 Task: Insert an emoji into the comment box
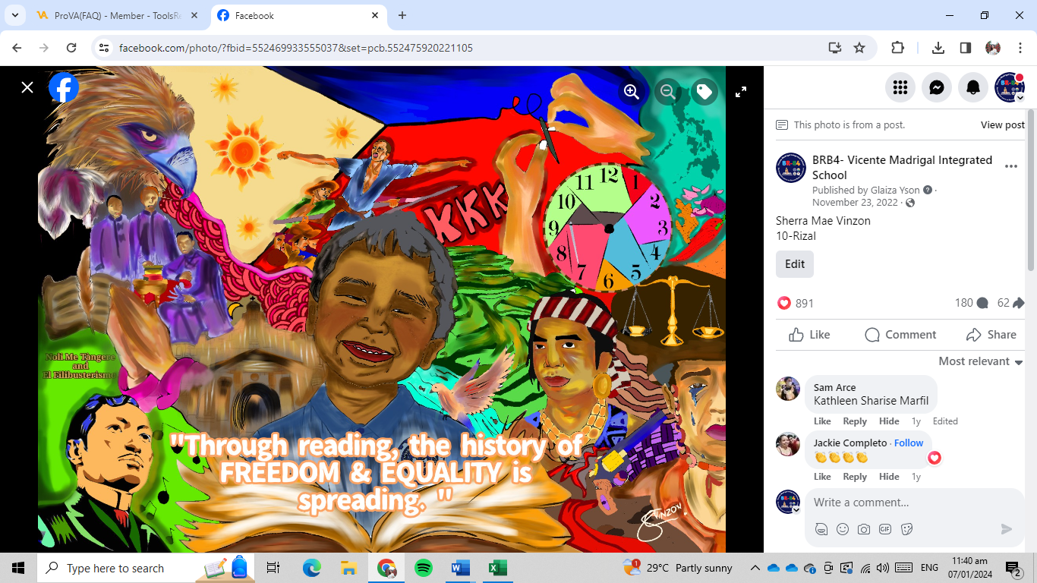(x=843, y=529)
